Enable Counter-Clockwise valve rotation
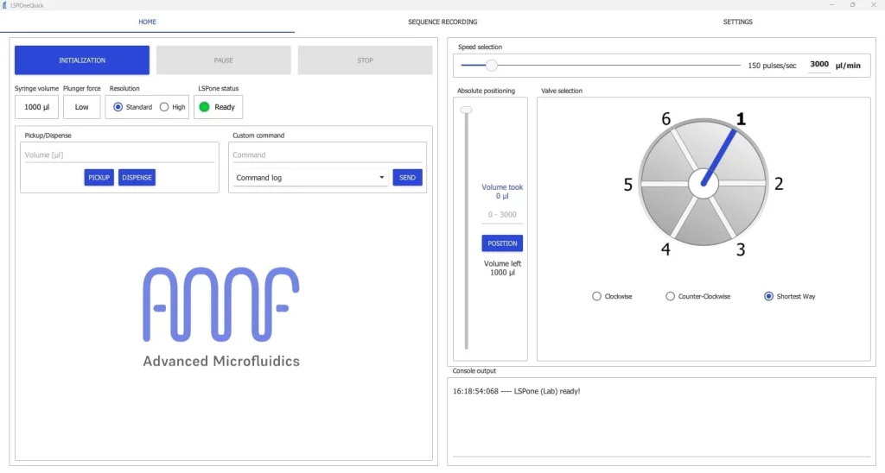 pos(671,296)
